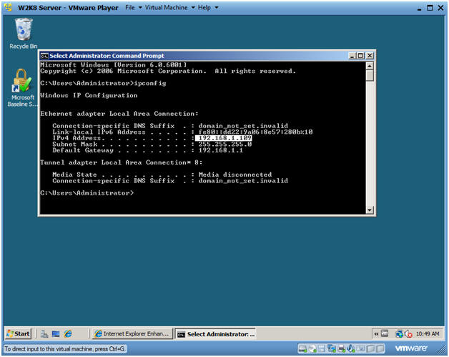Screen dimensions: 449x357
Task: Open the Recycle Bin desktop icon
Action: pyautogui.click(x=23, y=33)
